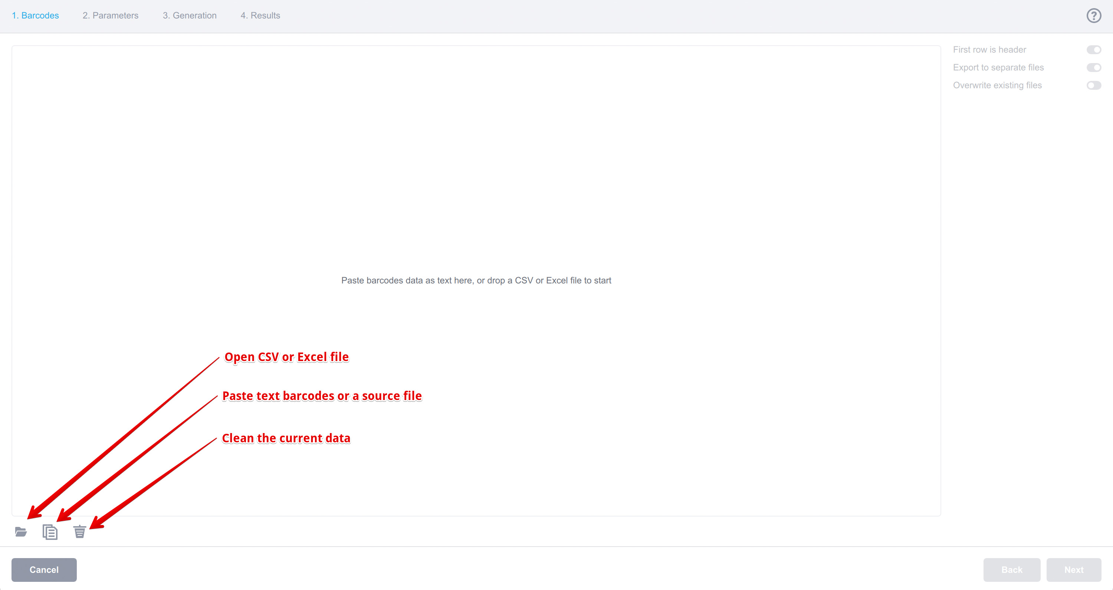Click the document copy icon next to the folder
Image resolution: width=1113 pixels, height=590 pixels.
click(x=50, y=532)
